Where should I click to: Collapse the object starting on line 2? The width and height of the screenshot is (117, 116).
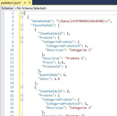22,17
